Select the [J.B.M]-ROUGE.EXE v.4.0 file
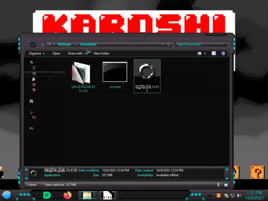 click(x=83, y=77)
